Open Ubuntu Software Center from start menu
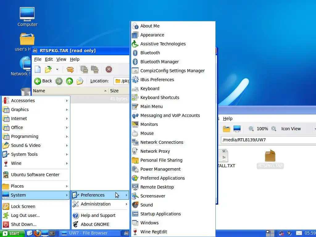Screen dimensions: 316x237 point(36,175)
